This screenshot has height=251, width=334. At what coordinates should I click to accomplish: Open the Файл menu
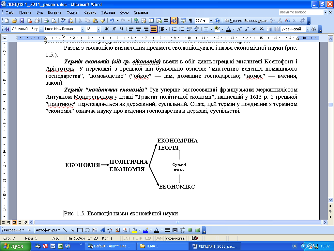tap(10, 12)
